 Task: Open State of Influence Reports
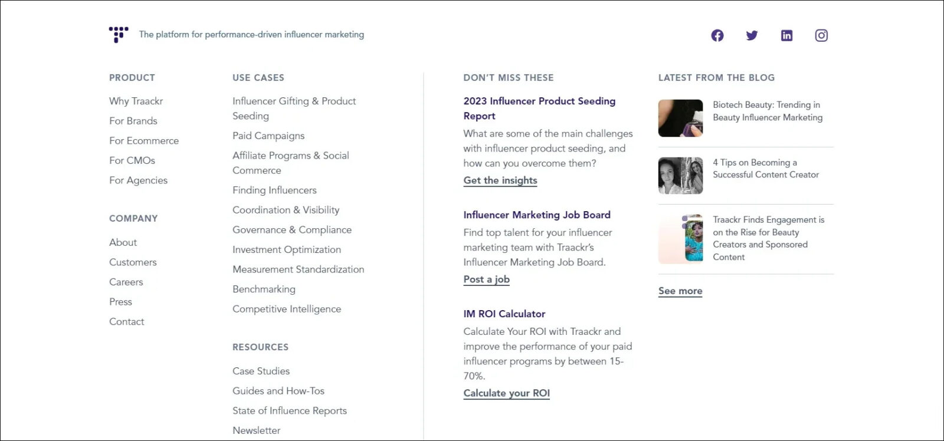(289, 410)
